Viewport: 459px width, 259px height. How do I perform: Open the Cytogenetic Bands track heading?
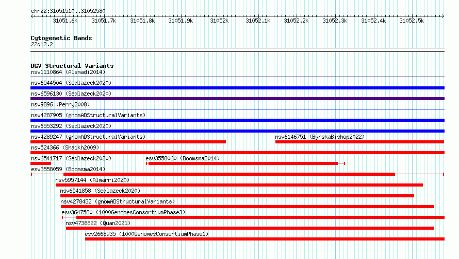61,38
